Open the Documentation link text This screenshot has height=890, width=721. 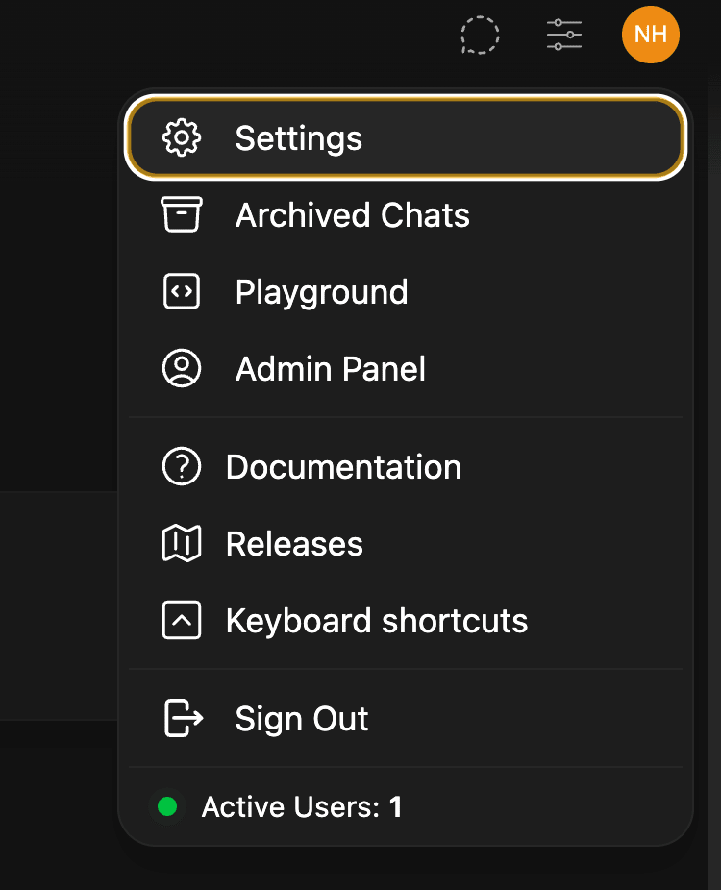point(343,467)
